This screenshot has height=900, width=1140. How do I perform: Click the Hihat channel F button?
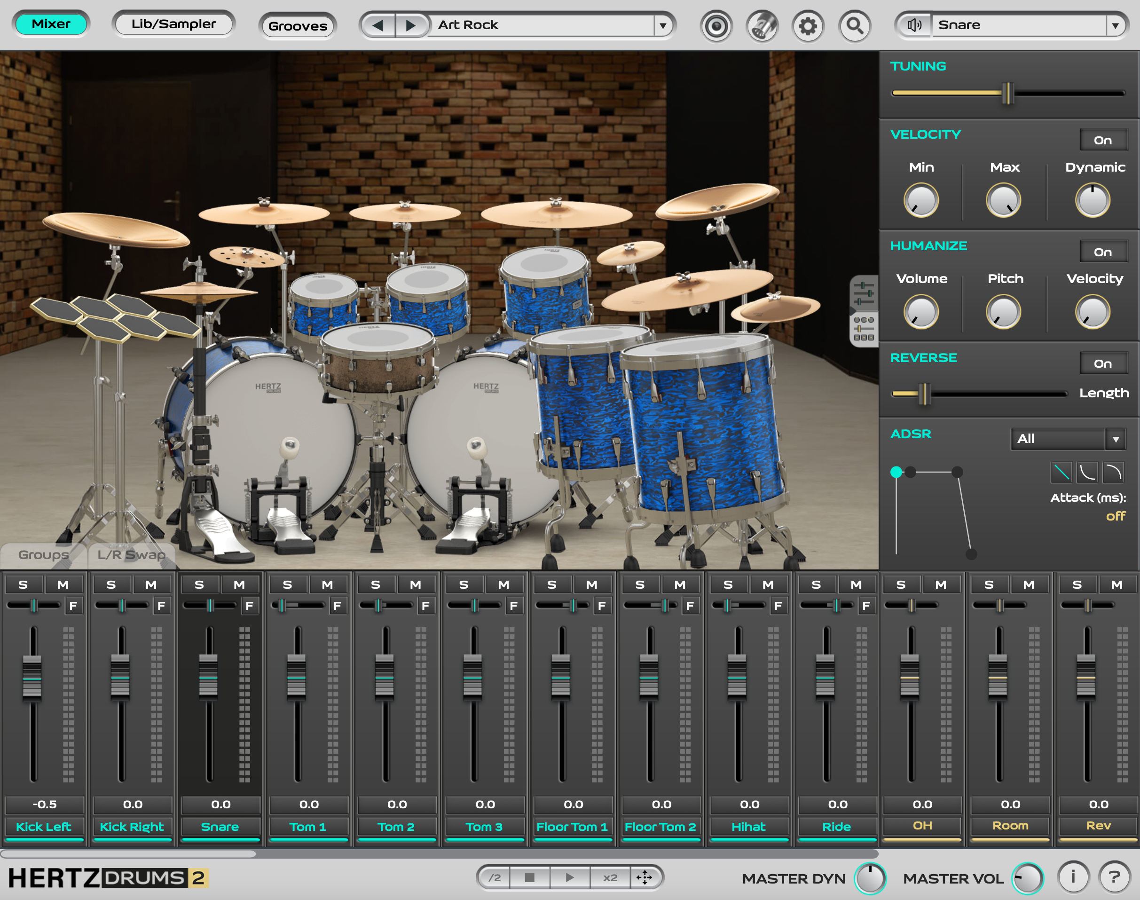tap(778, 606)
